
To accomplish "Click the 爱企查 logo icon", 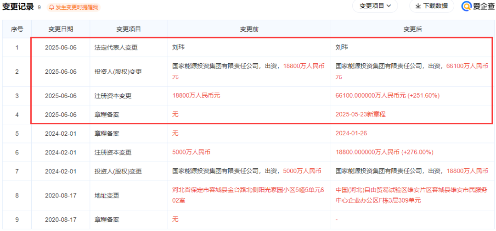I will 467,6.
